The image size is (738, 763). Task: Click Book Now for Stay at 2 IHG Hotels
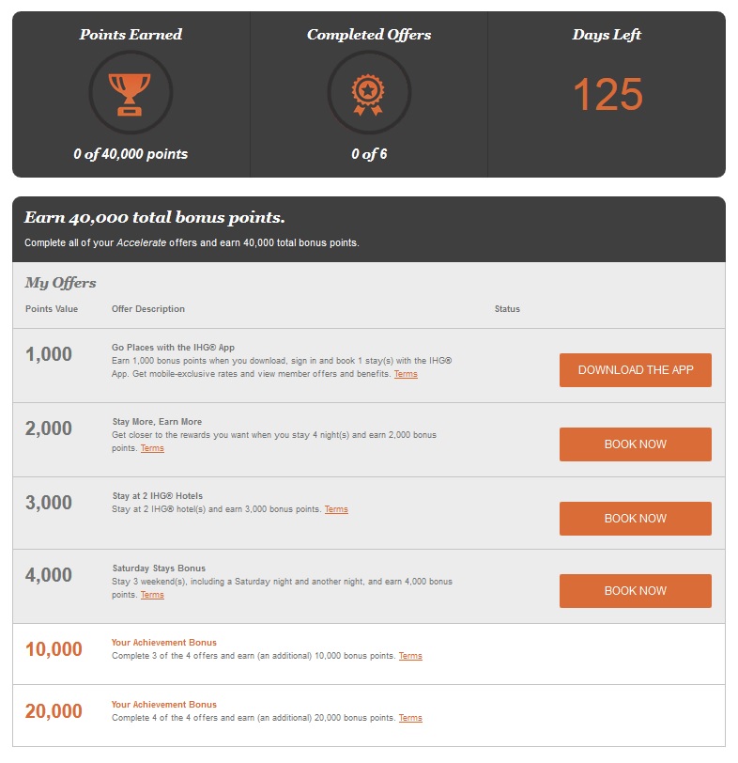point(635,519)
